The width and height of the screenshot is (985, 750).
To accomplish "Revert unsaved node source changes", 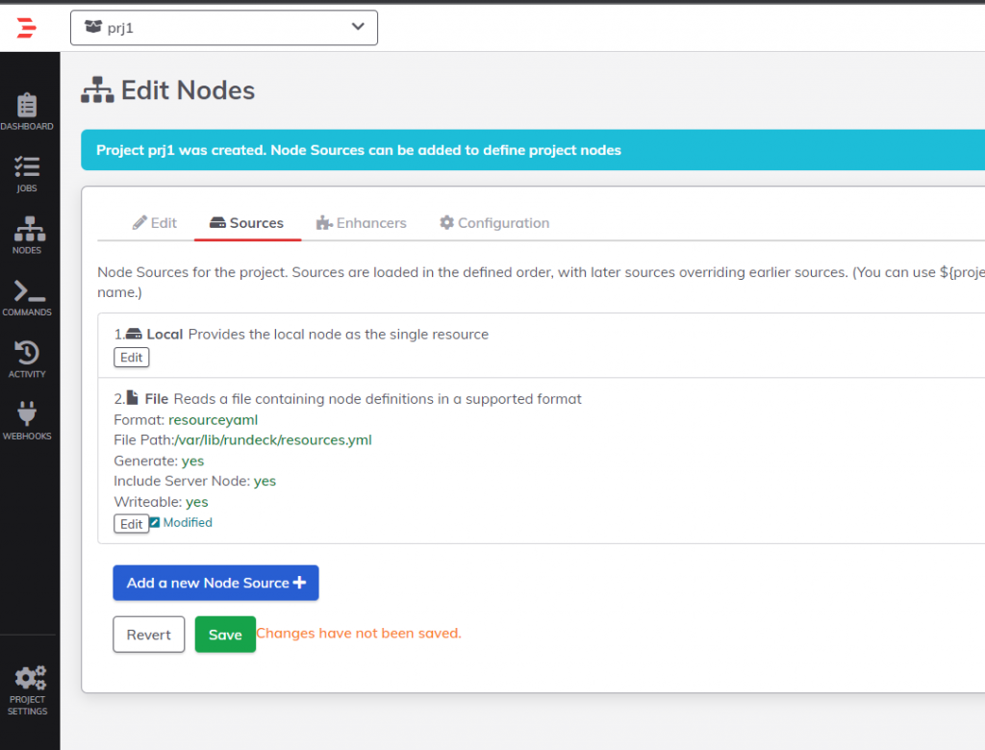I will point(148,635).
